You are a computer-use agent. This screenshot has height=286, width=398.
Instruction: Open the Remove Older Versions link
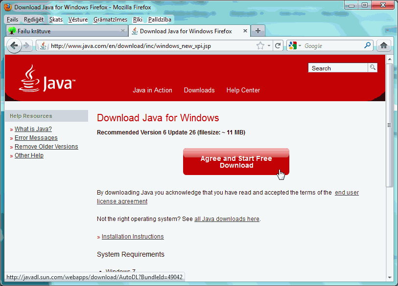point(46,147)
